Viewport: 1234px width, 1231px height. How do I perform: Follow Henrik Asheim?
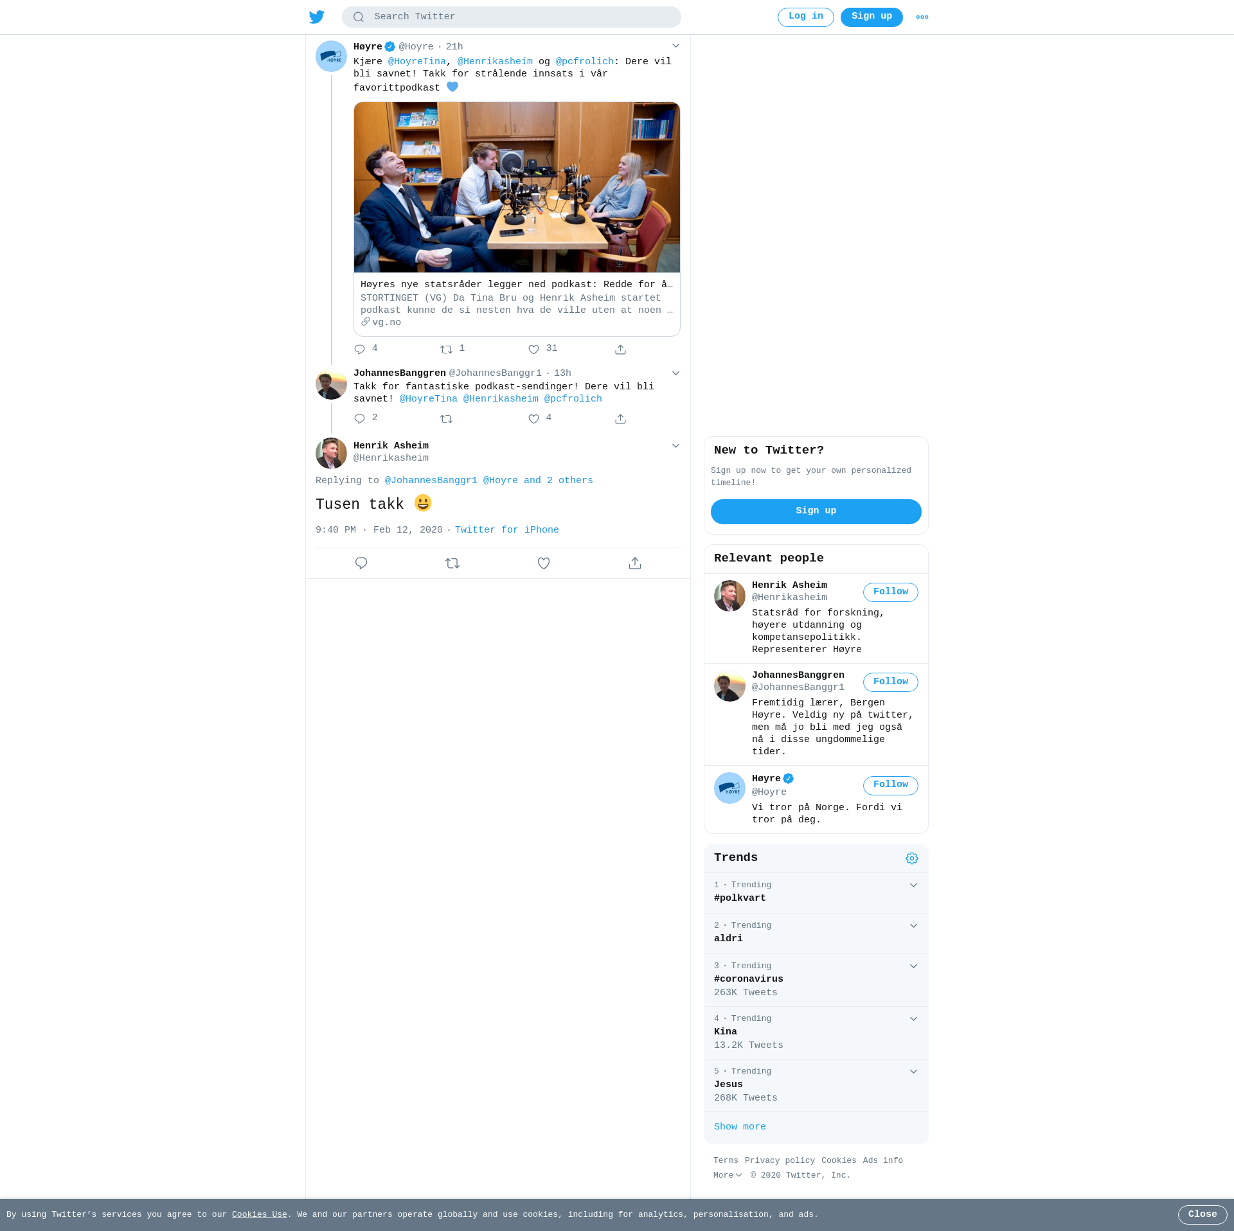[890, 592]
